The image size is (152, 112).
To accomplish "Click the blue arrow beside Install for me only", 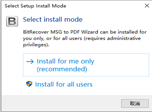I will pos(30,62).
